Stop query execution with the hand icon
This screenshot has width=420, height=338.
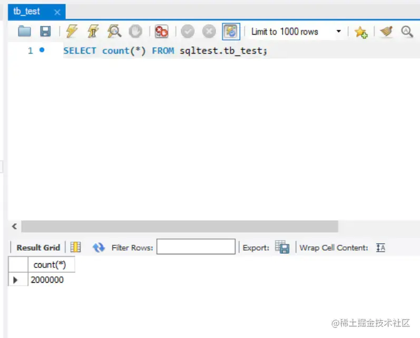tap(135, 31)
